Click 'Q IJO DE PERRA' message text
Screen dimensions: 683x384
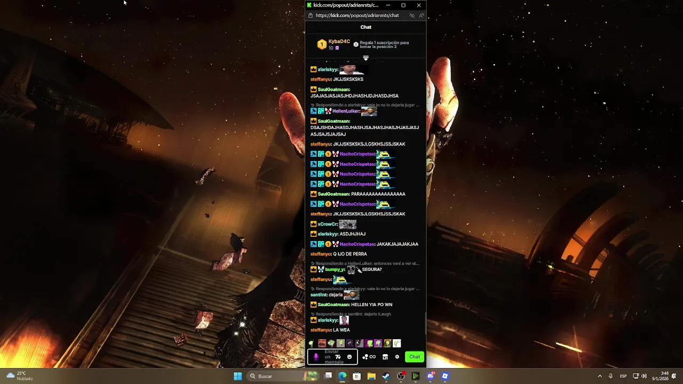tap(350, 254)
